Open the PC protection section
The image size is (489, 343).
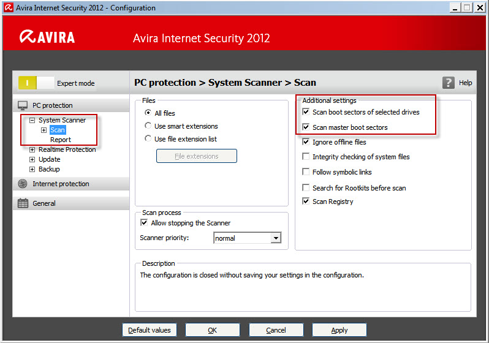[71, 105]
